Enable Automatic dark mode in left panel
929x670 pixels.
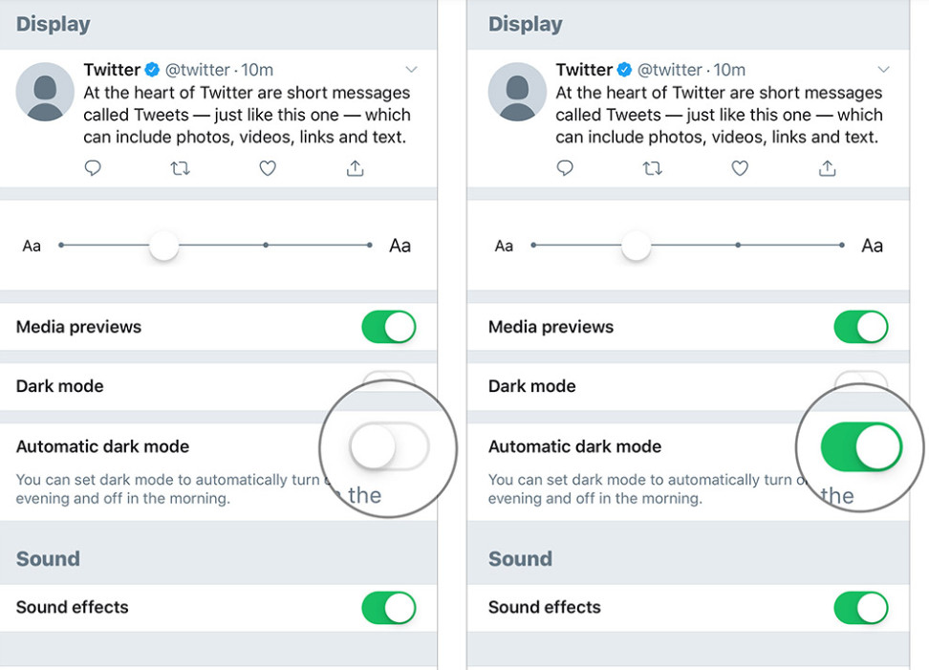click(388, 446)
